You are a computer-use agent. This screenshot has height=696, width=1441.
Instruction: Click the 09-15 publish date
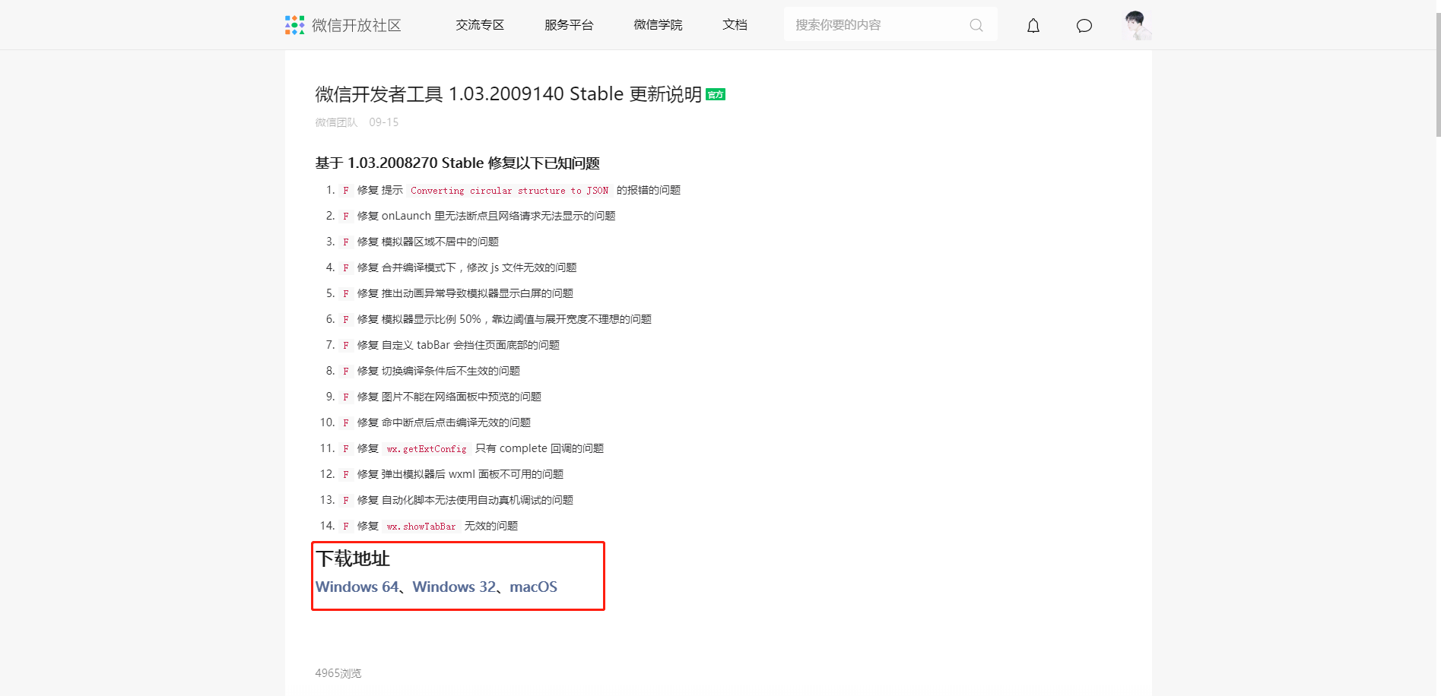pyautogui.click(x=383, y=122)
